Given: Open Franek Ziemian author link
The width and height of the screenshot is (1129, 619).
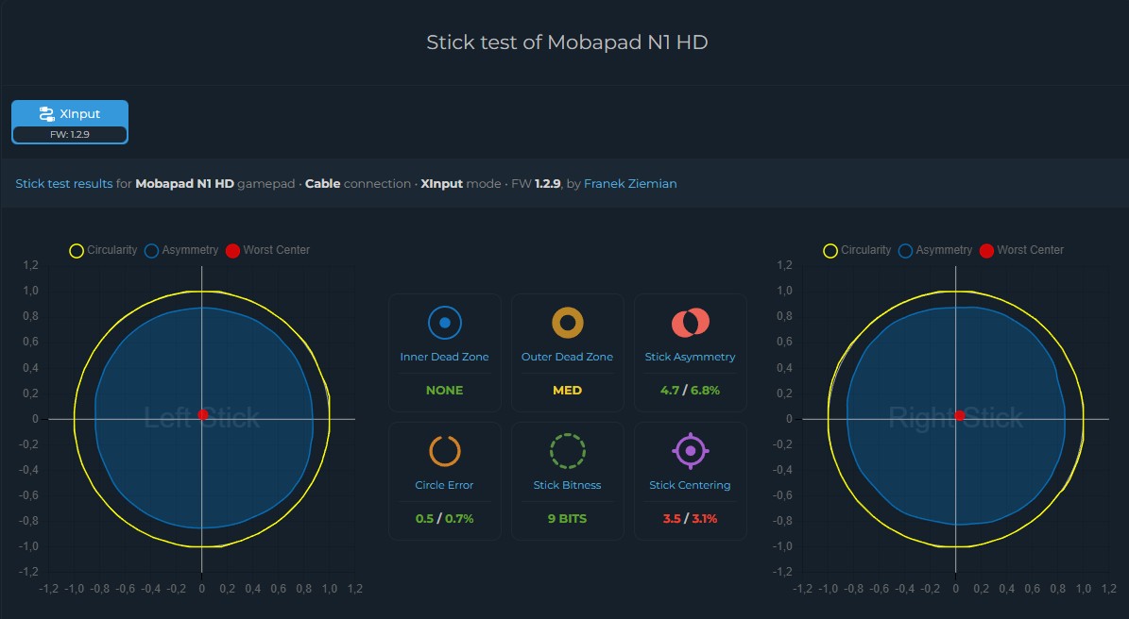Looking at the screenshot, I should (630, 183).
